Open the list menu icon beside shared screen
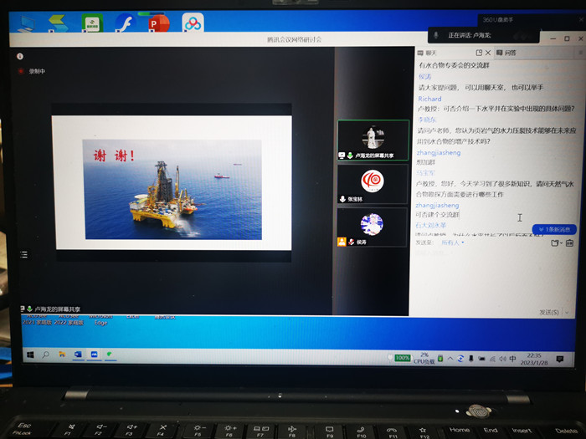 24,254
